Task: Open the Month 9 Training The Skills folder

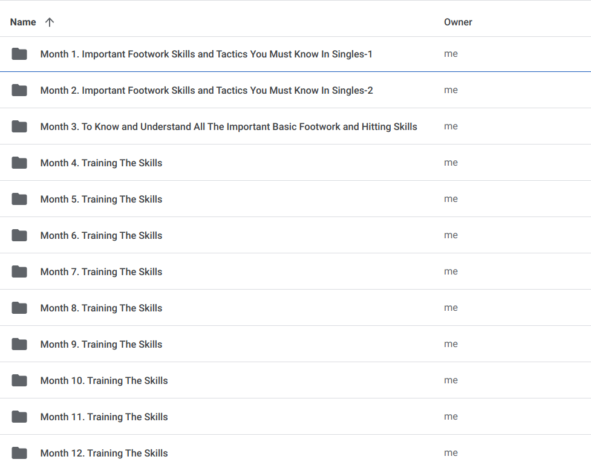Action: [x=101, y=344]
